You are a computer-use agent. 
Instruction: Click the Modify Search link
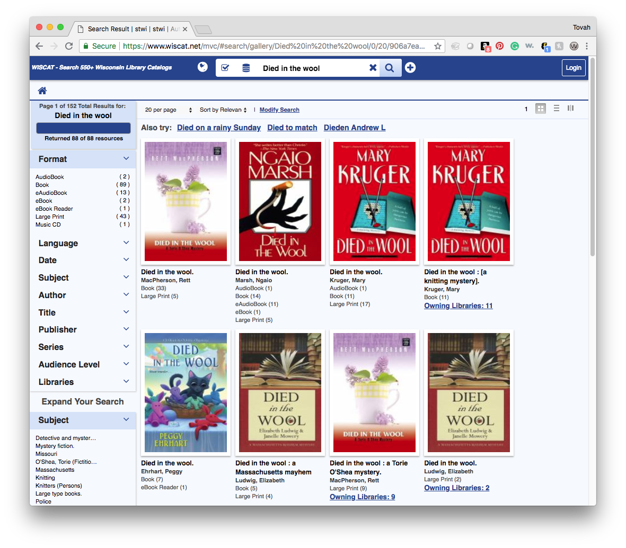[279, 110]
